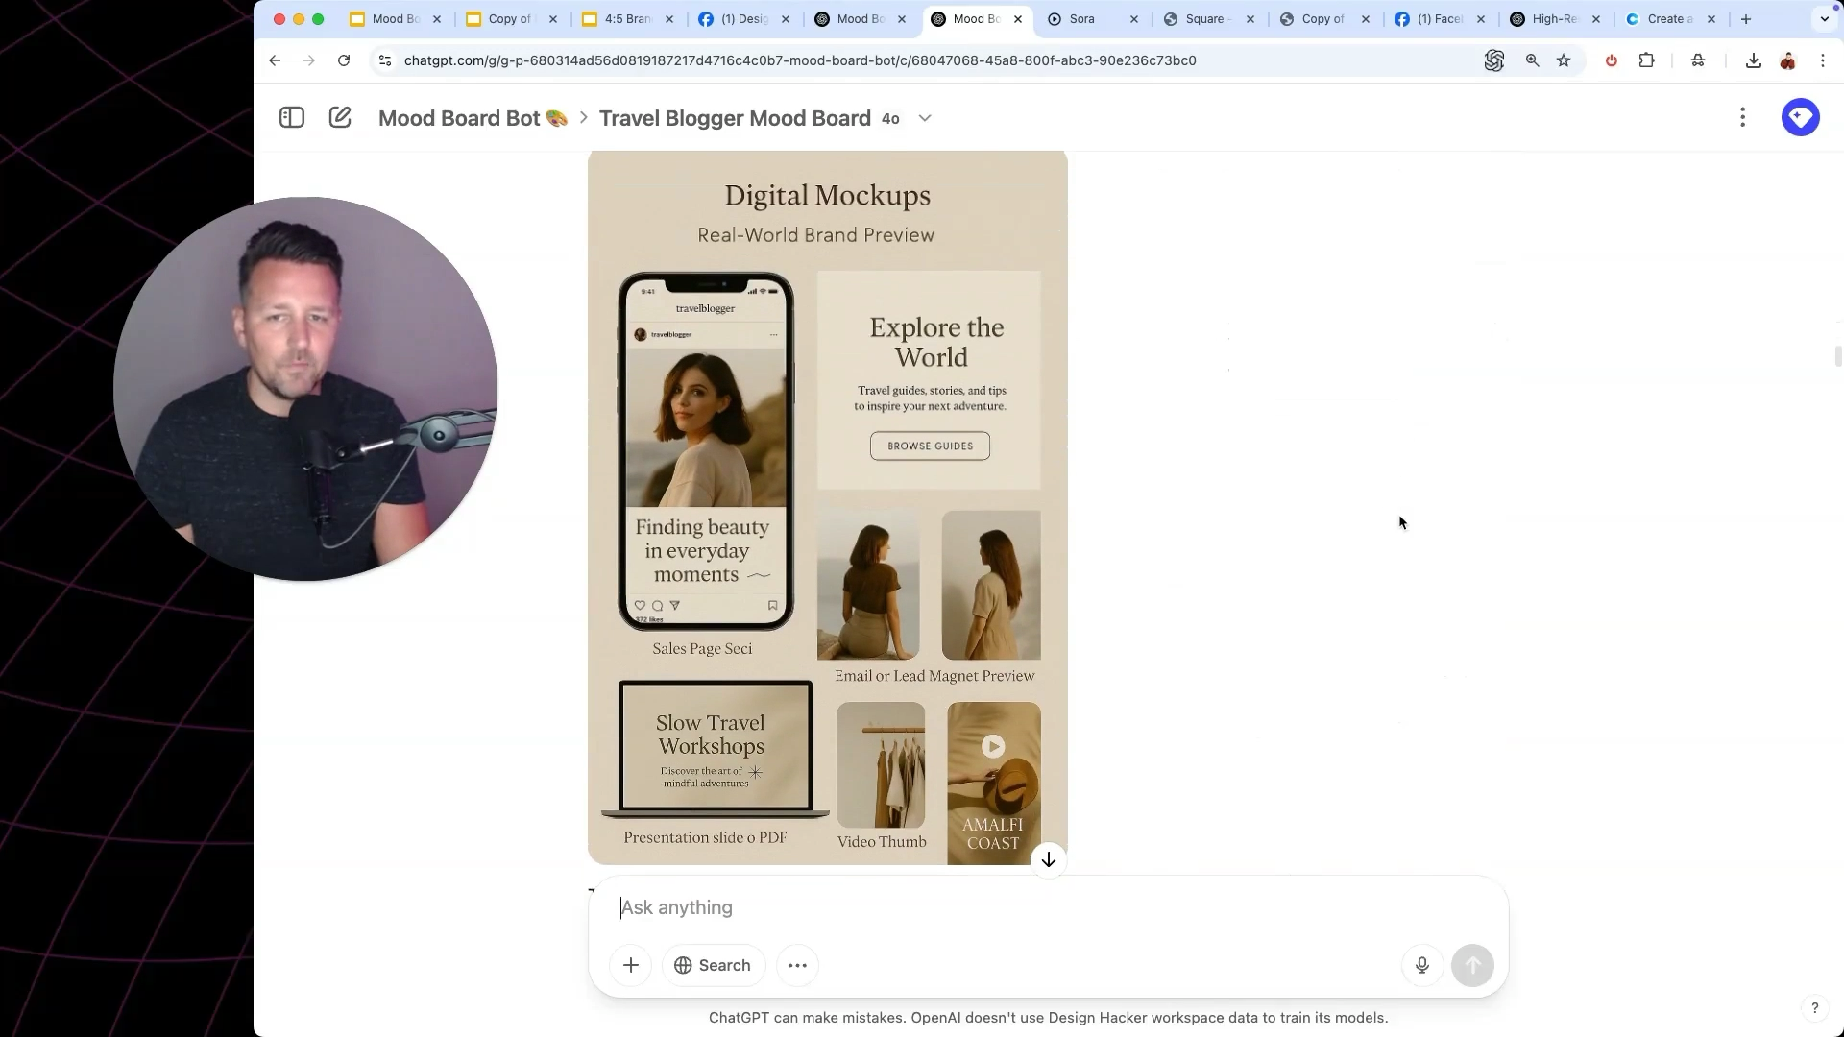The width and height of the screenshot is (1844, 1037).
Task: Toggle the sidebar panel icon
Action: coord(292,117)
